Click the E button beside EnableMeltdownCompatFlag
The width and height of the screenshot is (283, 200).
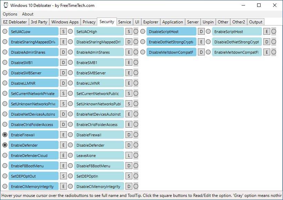[267, 52]
